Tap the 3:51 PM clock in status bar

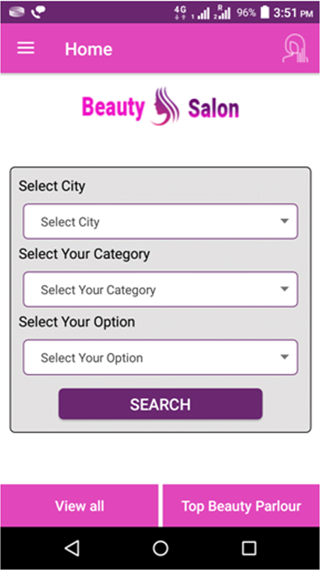click(293, 12)
